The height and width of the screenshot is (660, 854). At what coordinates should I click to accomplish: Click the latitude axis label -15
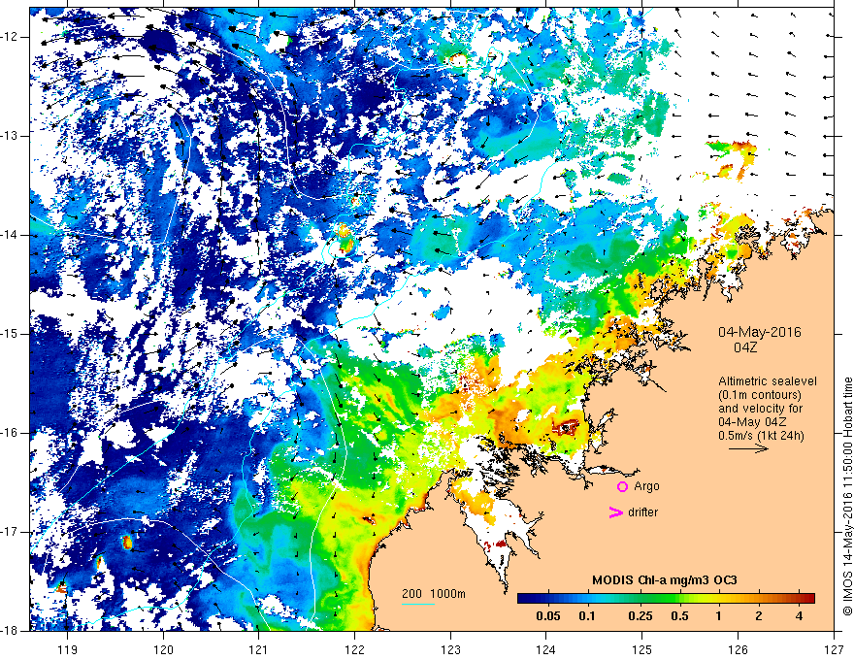pos(10,334)
